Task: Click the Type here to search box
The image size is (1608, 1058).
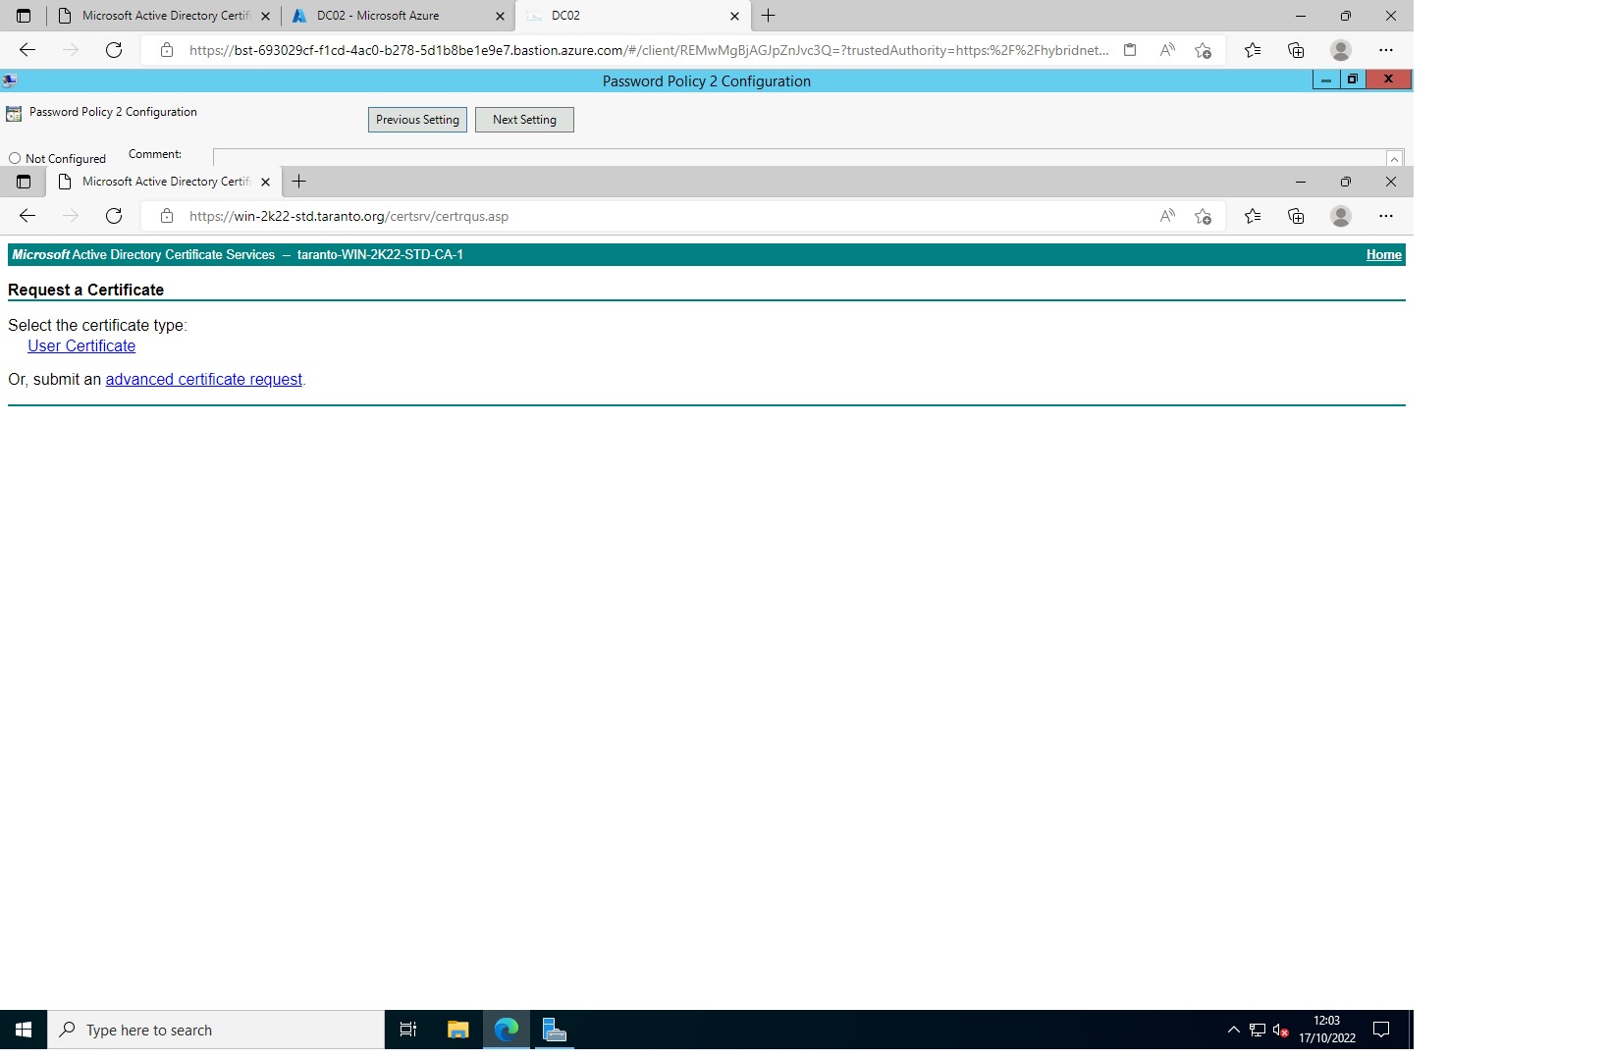Action: click(x=216, y=1030)
